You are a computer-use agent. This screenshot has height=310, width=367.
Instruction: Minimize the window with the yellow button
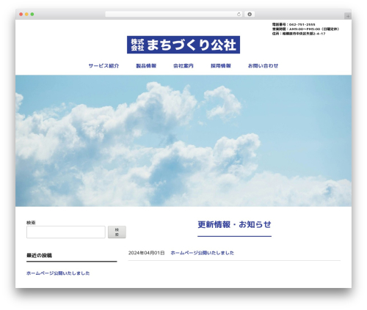(26, 15)
